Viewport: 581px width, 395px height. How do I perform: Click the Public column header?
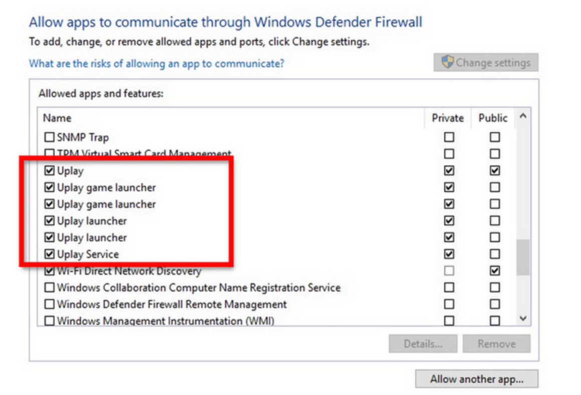[493, 118]
